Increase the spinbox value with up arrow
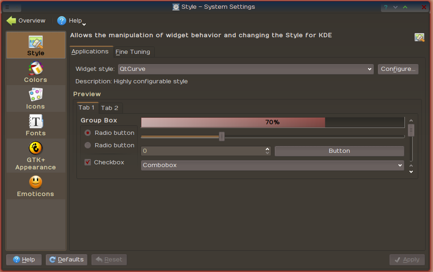Screen dimensions: 433x272 click(x=267, y=149)
